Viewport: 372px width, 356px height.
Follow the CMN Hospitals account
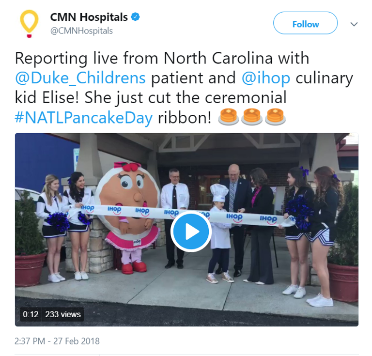pos(305,23)
